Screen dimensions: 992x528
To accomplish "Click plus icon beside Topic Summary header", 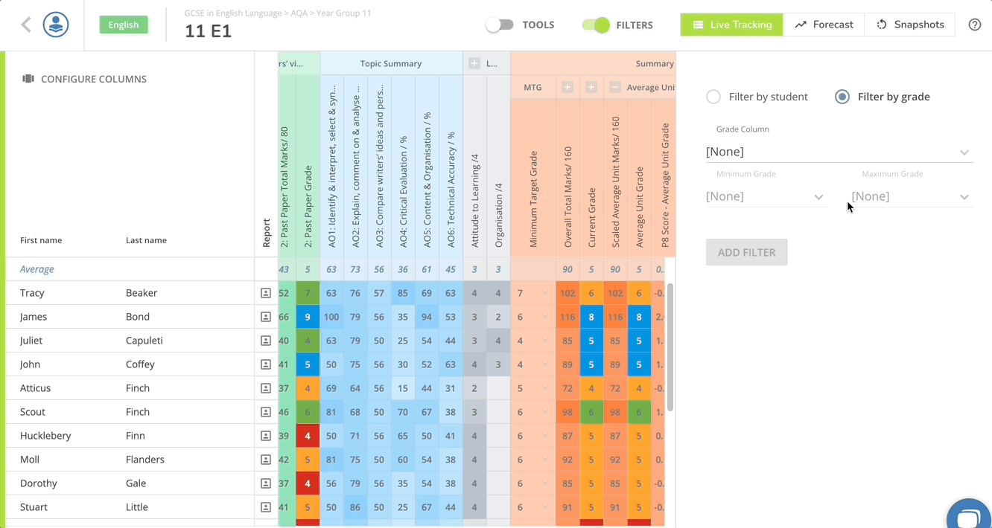I will click(474, 64).
